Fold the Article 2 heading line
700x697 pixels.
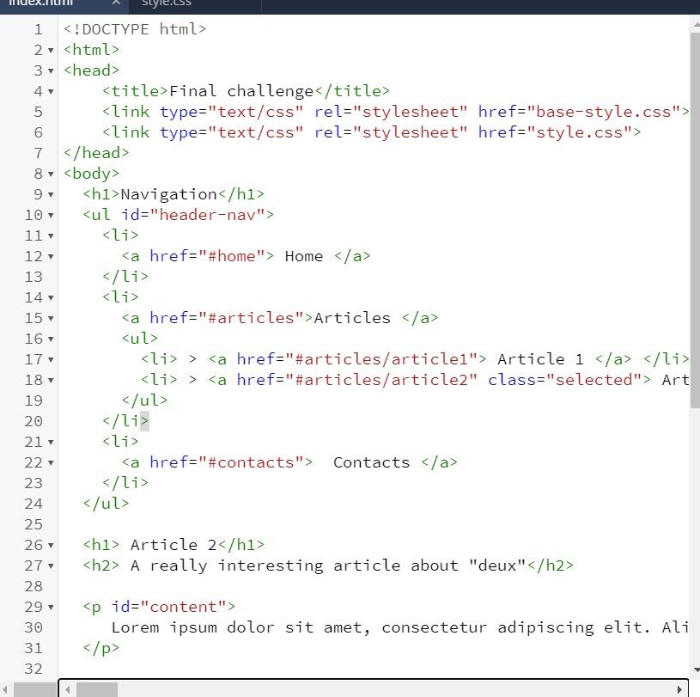click(50, 545)
